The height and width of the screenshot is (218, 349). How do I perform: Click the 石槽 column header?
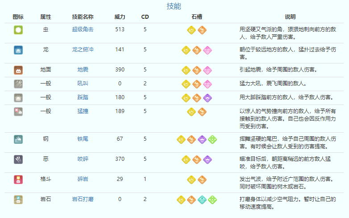(x=197, y=17)
